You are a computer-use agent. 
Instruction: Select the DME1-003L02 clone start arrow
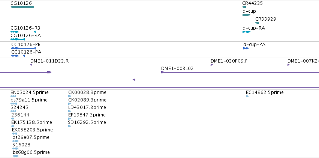click(x=163, y=72)
